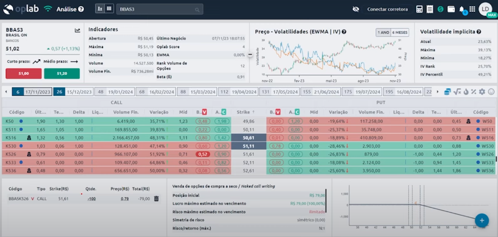Open the notifications bell
The height and width of the screenshot is (237, 498).
(461, 9)
